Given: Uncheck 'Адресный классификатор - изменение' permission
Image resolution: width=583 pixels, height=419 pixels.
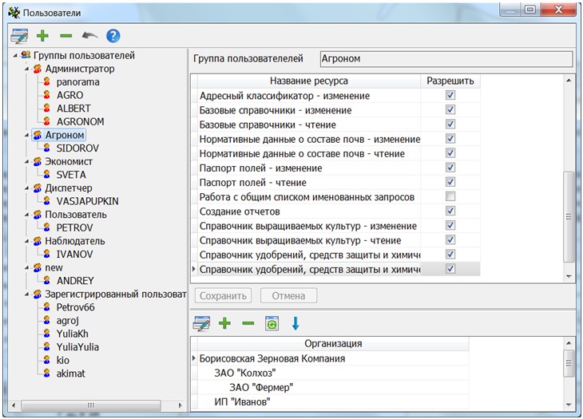Looking at the screenshot, I should coord(450,96).
